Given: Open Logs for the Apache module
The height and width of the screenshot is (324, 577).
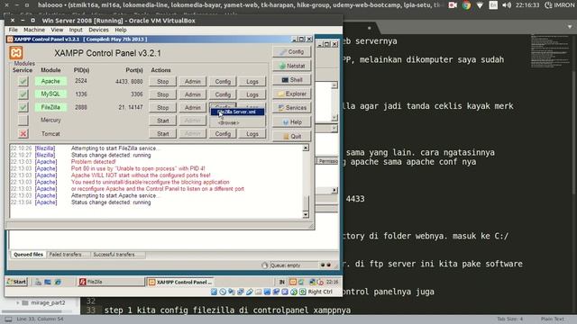Looking at the screenshot, I should [x=252, y=82].
